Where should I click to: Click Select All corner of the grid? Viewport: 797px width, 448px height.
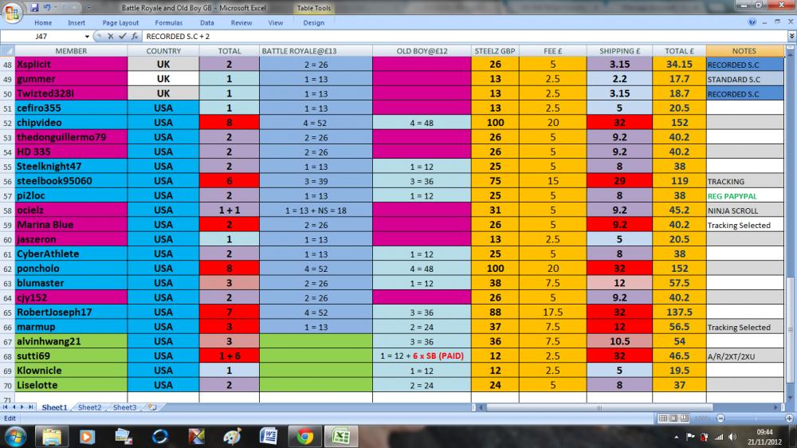8,51
